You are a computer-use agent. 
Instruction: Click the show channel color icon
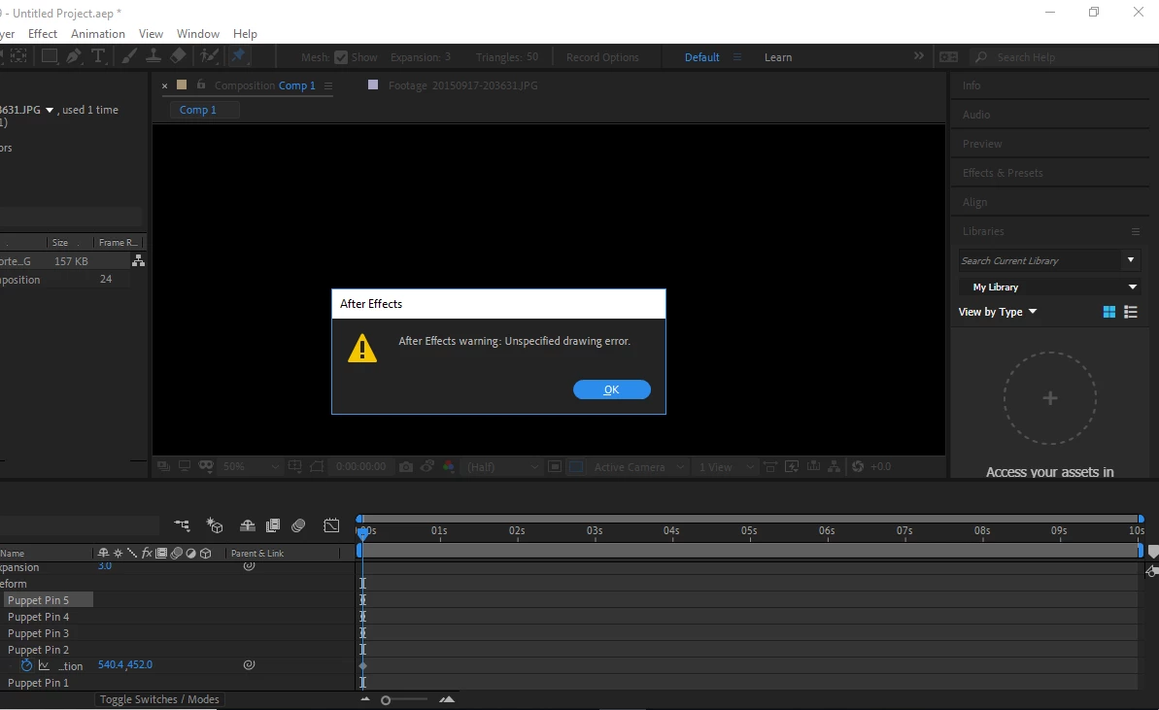(x=449, y=467)
